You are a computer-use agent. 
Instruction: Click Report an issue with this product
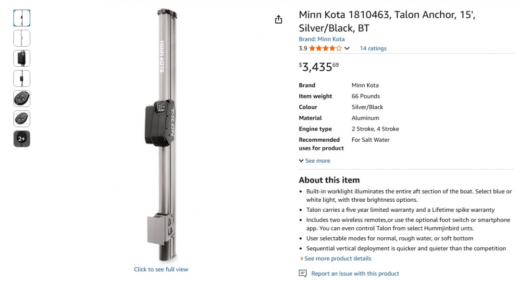[x=355, y=274]
